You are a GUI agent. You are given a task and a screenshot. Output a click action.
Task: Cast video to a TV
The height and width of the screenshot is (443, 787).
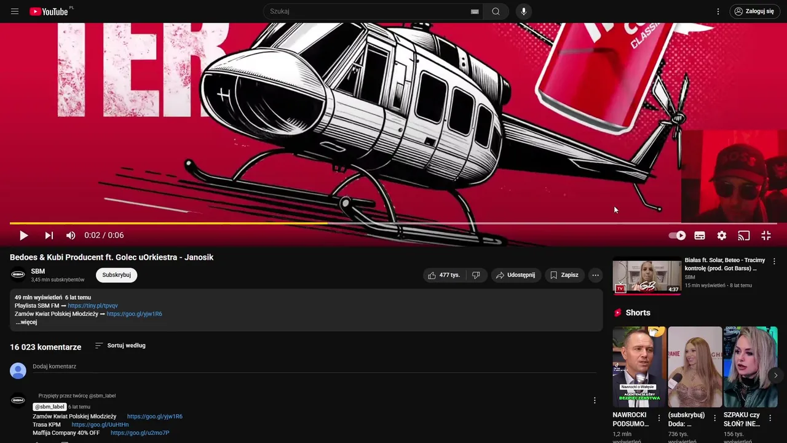744,235
